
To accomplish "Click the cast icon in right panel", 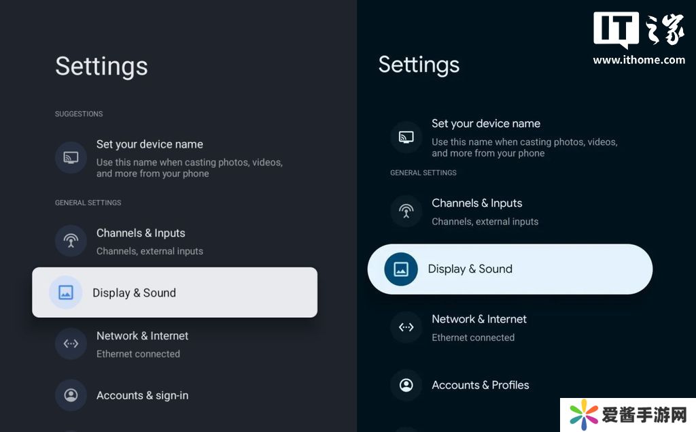I will 406,137.
